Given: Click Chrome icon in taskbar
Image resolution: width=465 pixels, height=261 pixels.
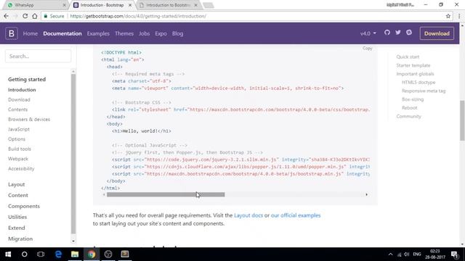Looking at the screenshot, I should click(92, 254).
